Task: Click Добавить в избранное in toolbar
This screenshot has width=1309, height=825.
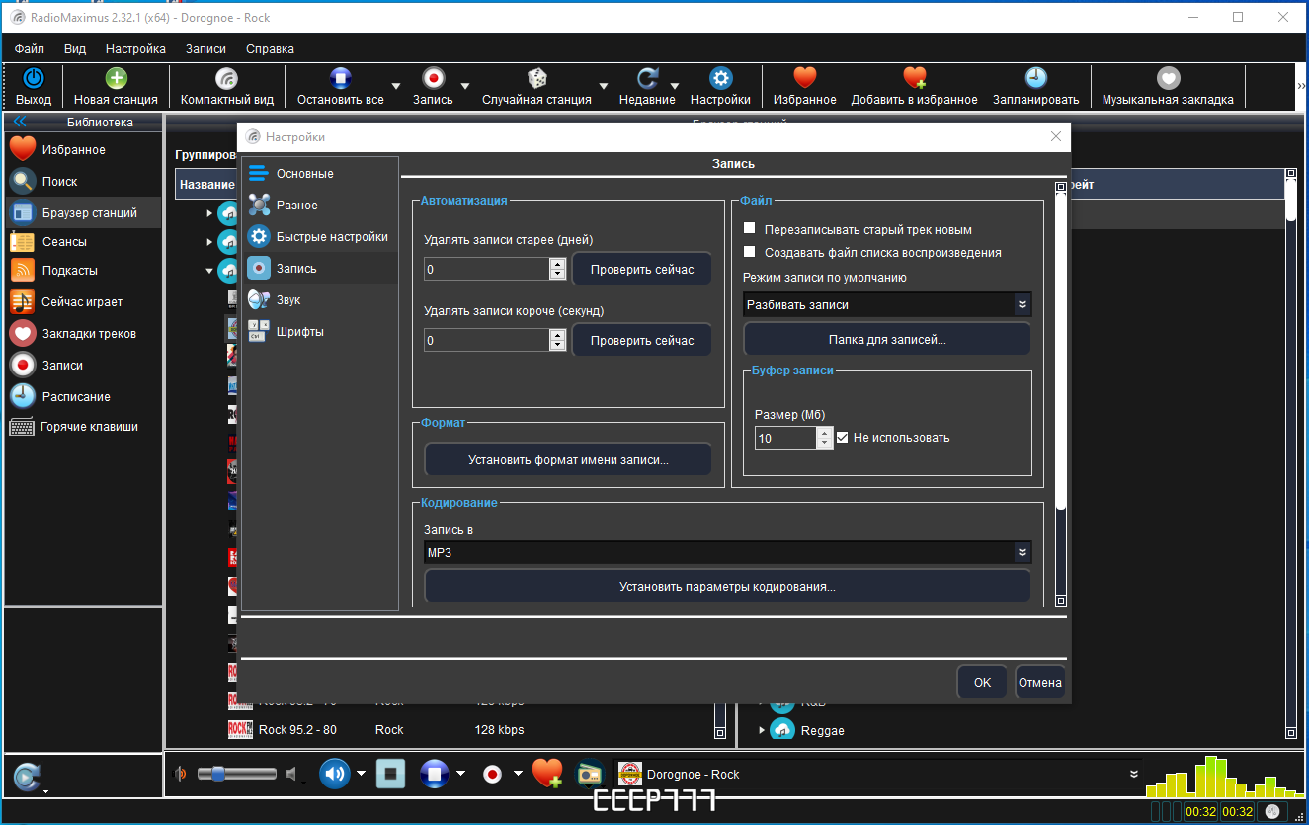Action: (915, 86)
